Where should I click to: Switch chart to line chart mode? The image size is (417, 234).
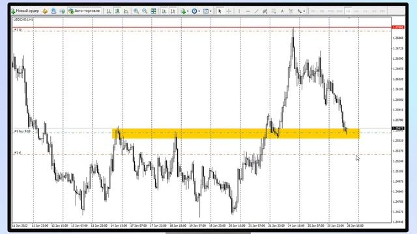pyautogui.click(x=126, y=11)
